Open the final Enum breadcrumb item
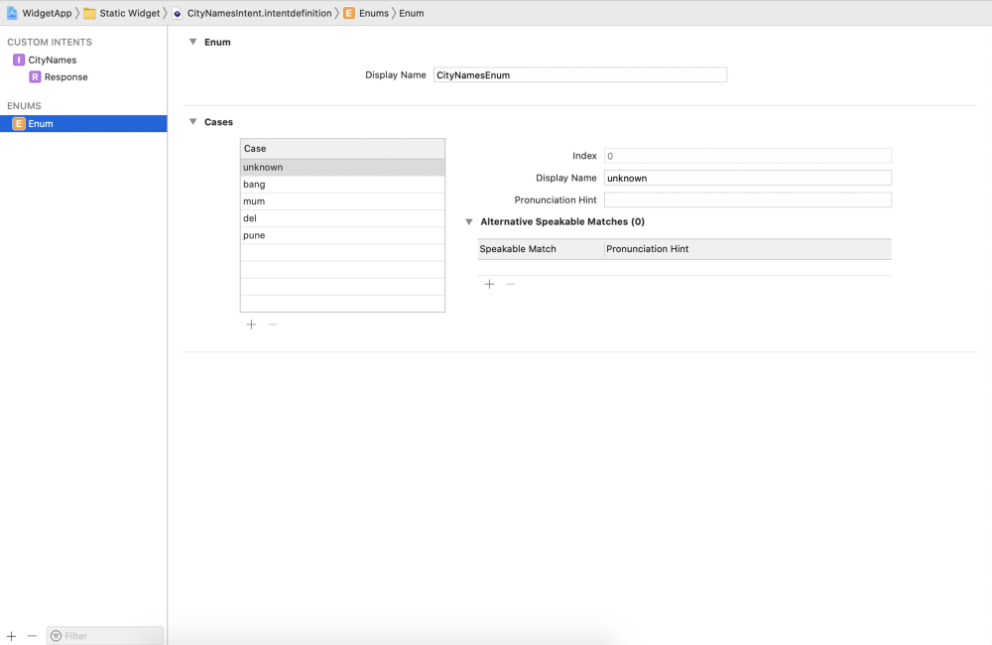 click(412, 13)
